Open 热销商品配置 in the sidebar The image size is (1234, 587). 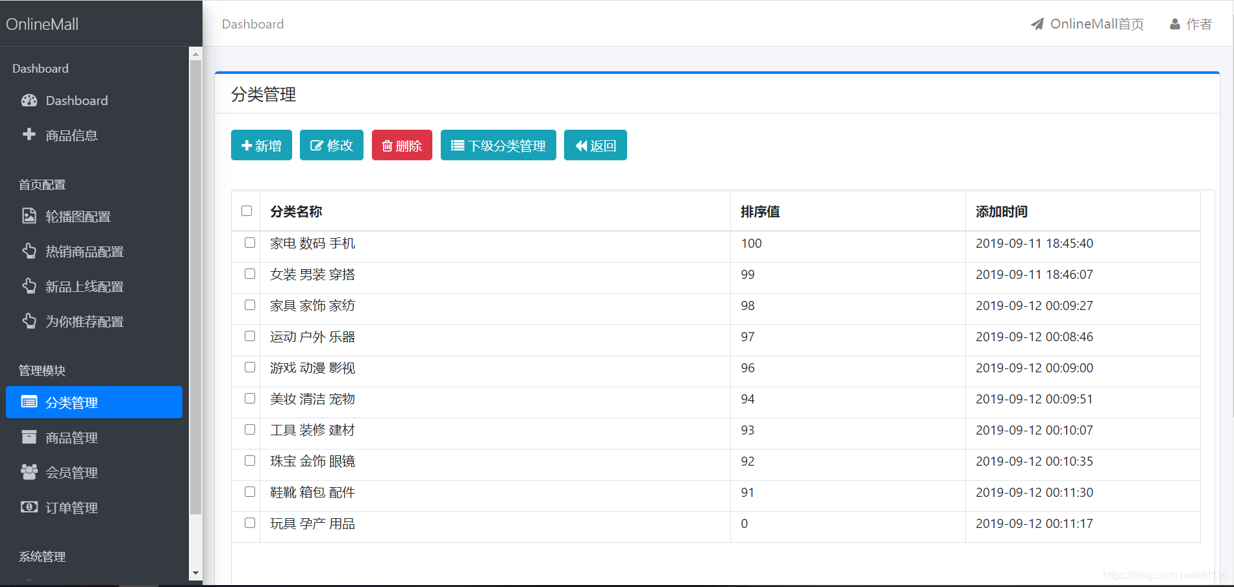point(94,252)
